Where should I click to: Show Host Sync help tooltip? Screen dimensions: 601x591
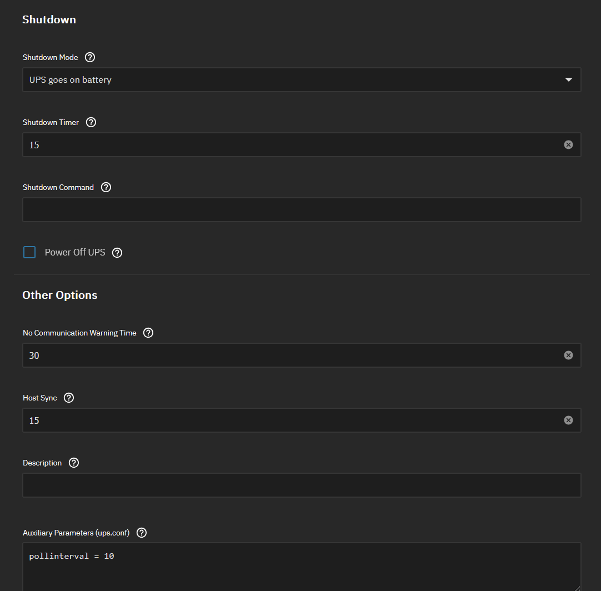pyautogui.click(x=69, y=398)
